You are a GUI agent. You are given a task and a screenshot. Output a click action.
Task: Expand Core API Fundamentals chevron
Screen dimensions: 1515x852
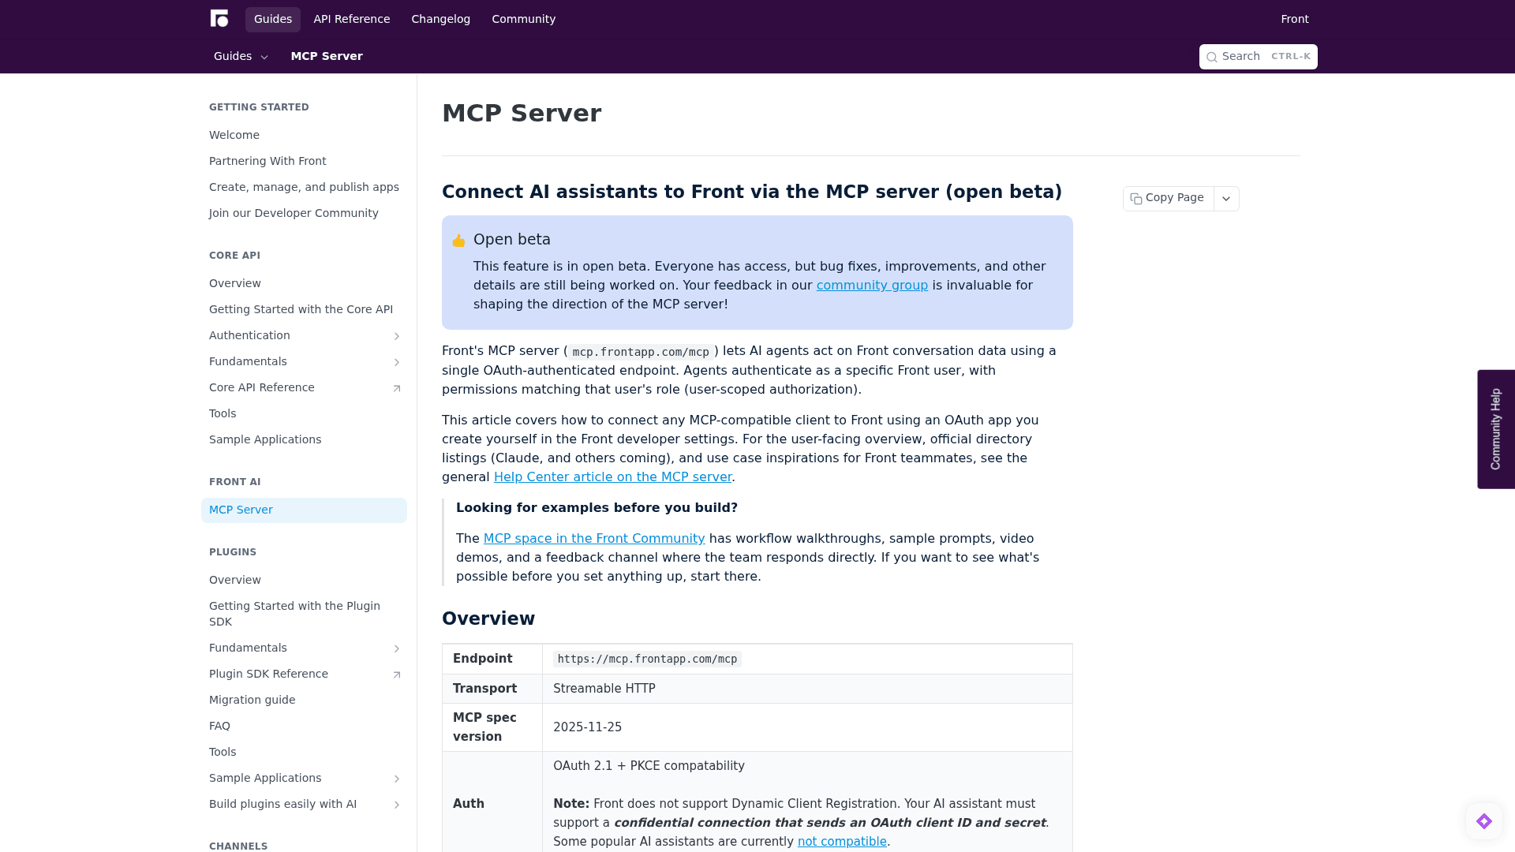click(x=397, y=362)
